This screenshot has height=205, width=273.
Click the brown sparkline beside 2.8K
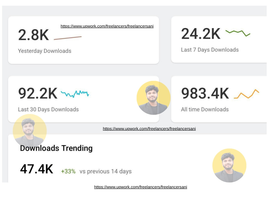(x=68, y=38)
